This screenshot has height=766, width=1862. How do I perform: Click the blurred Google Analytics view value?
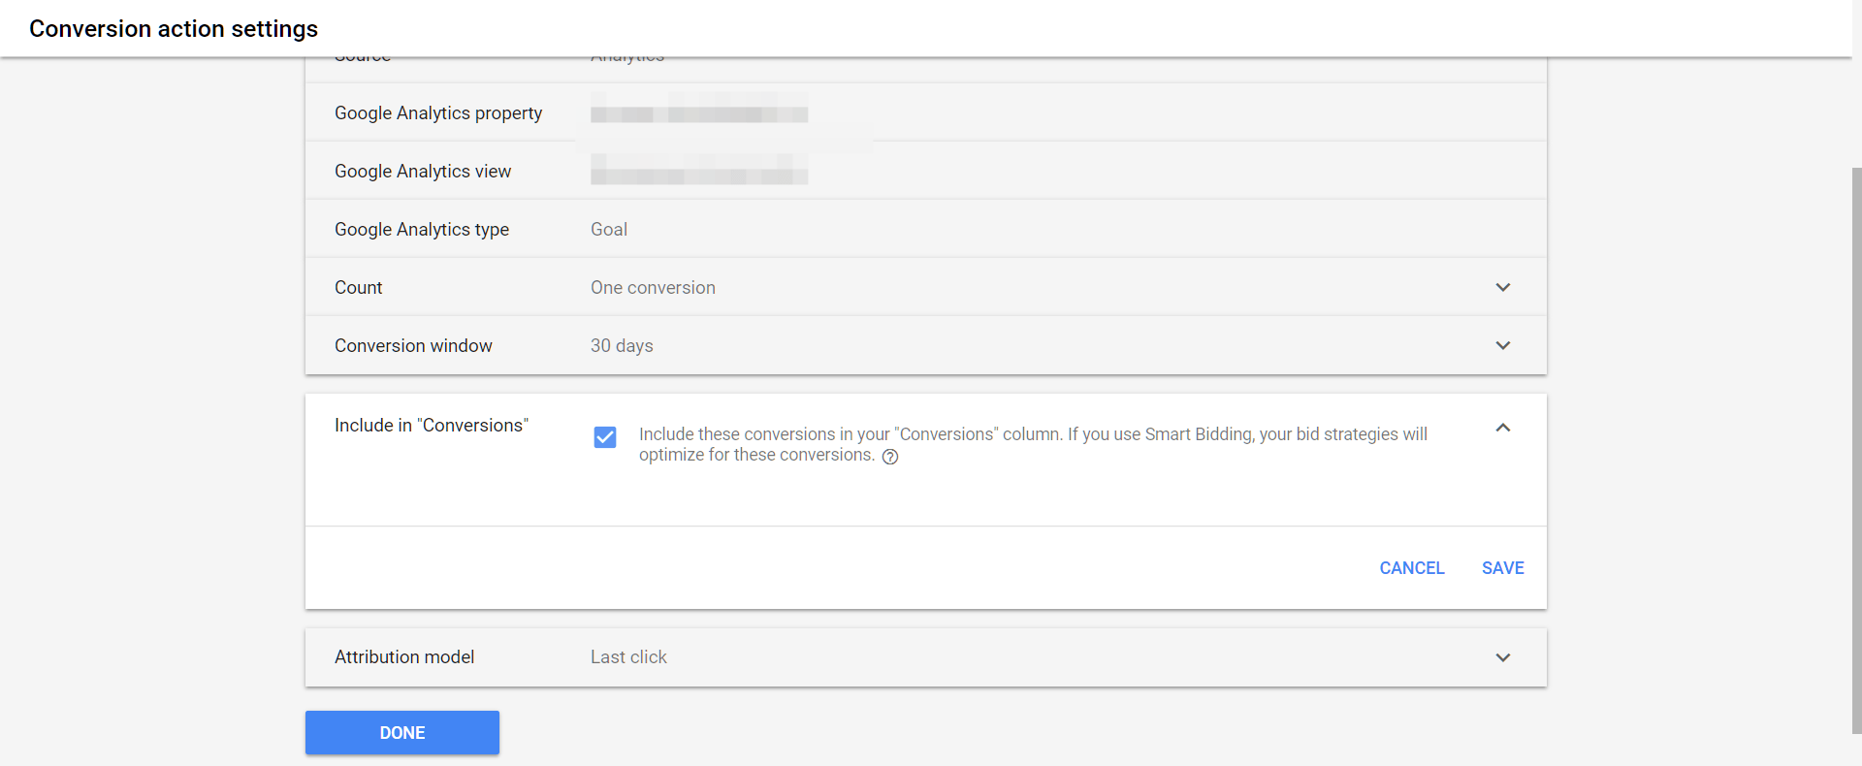699,170
